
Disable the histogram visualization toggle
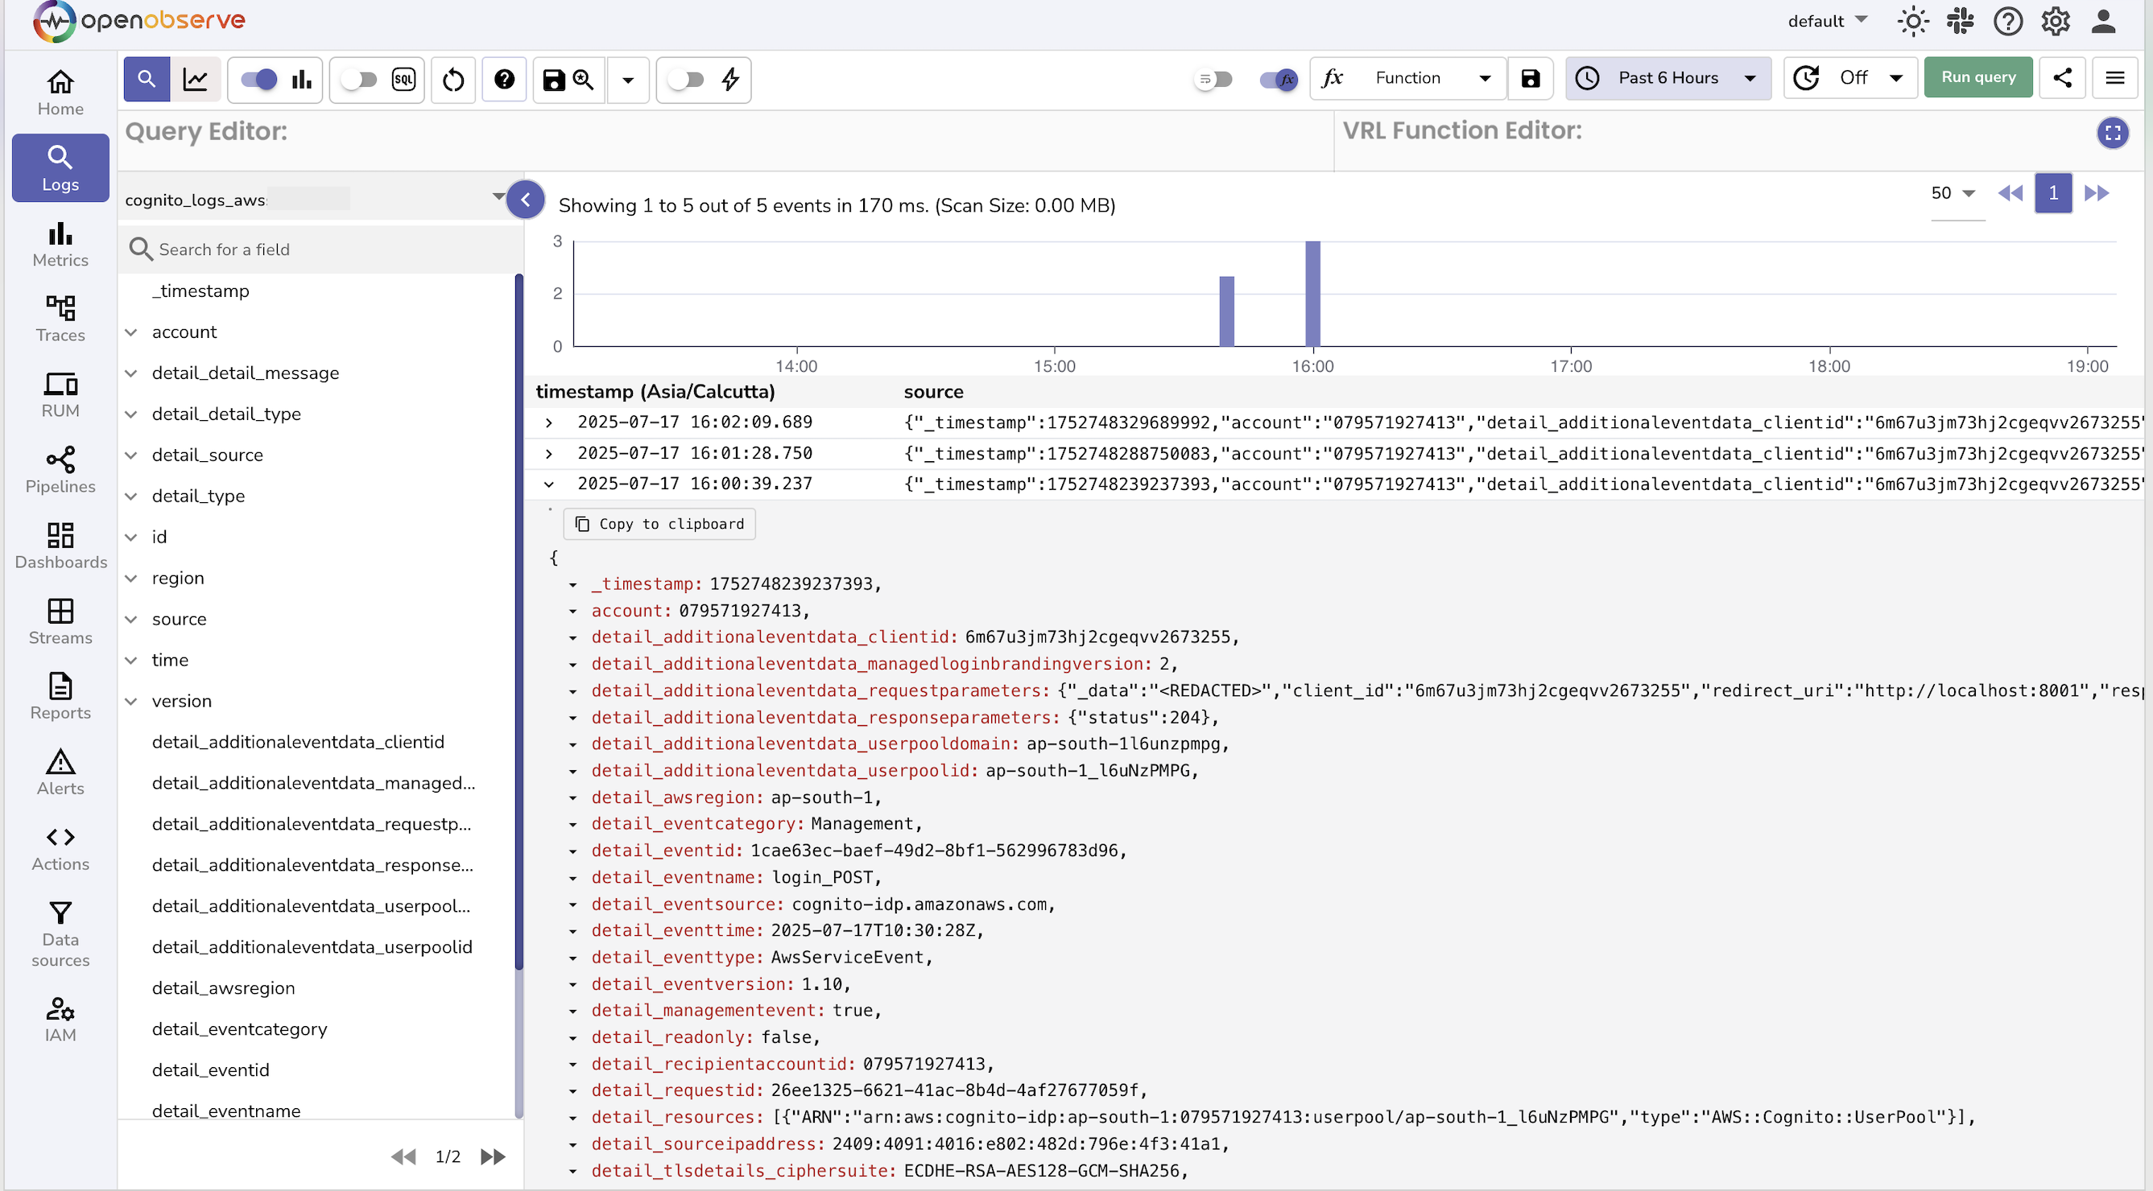tap(259, 80)
